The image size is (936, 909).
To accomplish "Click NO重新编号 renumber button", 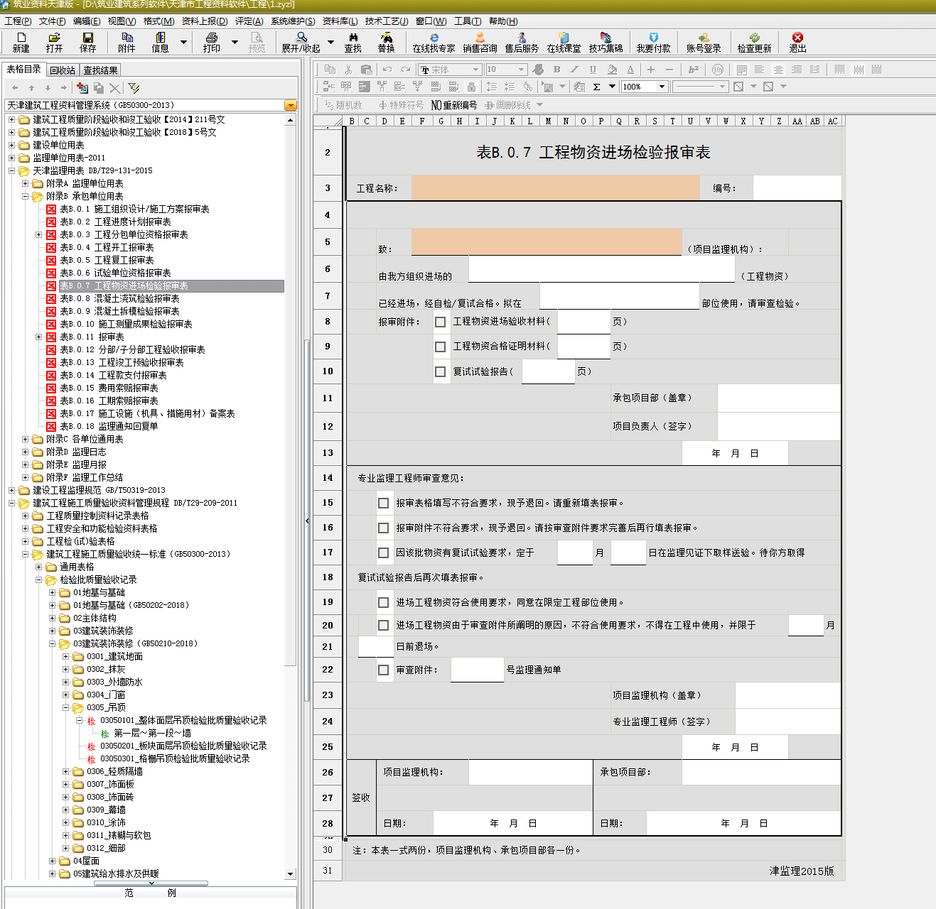I will tap(454, 105).
